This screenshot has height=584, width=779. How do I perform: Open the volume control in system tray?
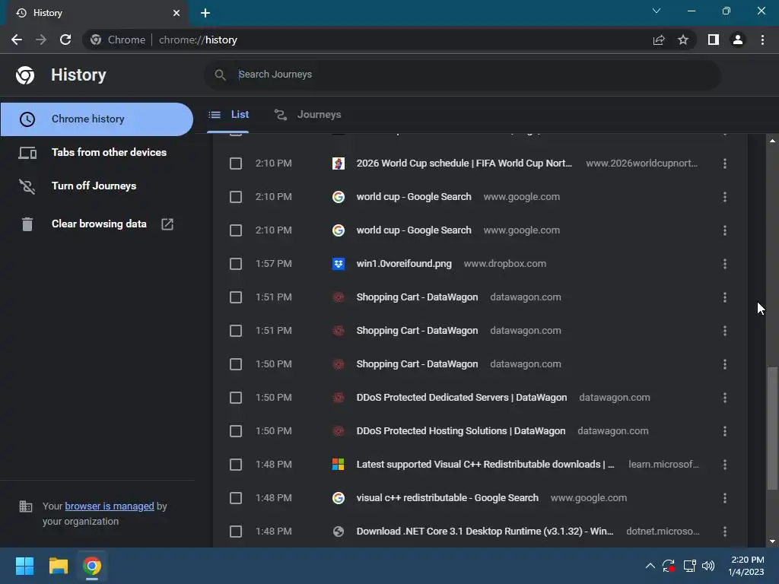pyautogui.click(x=708, y=566)
